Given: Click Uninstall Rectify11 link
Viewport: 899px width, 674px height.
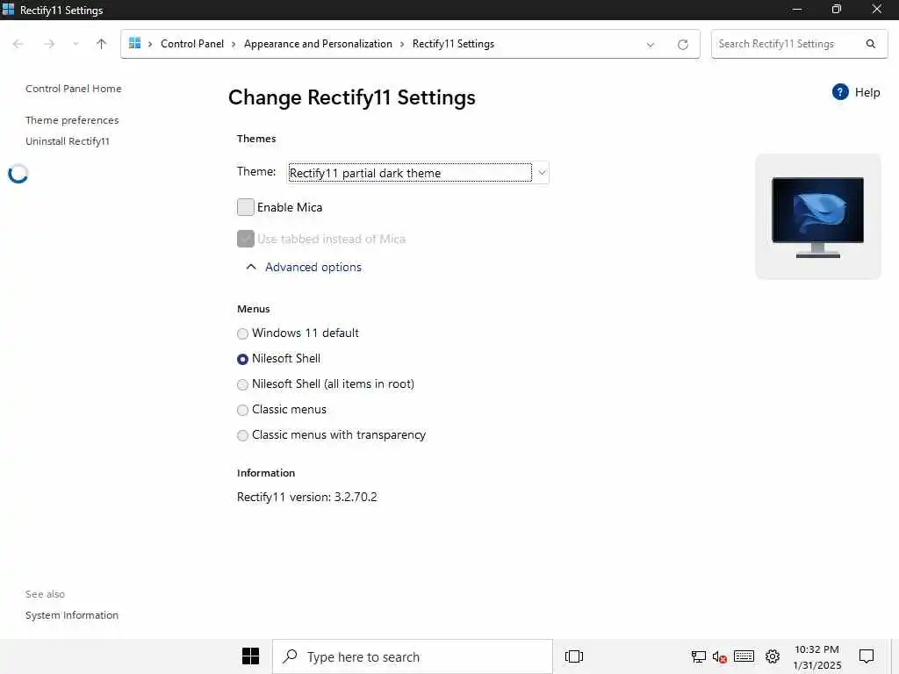Looking at the screenshot, I should pyautogui.click(x=68, y=141).
